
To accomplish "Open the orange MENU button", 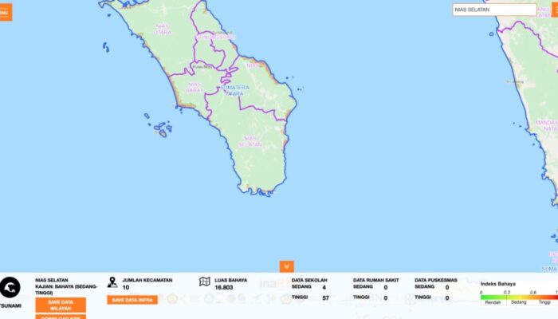I will point(6,12).
